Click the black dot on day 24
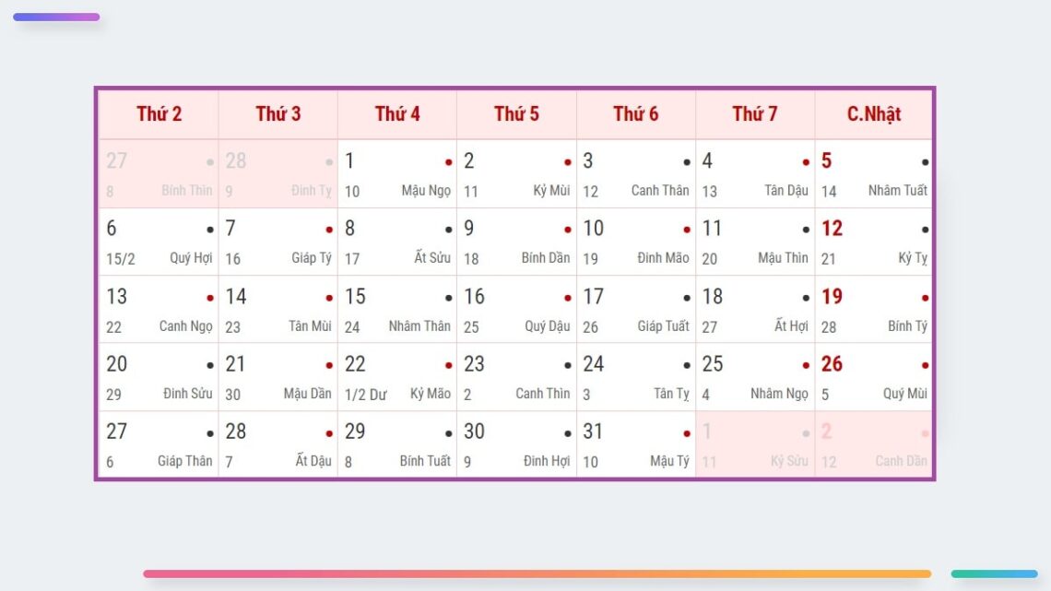 [687, 365]
